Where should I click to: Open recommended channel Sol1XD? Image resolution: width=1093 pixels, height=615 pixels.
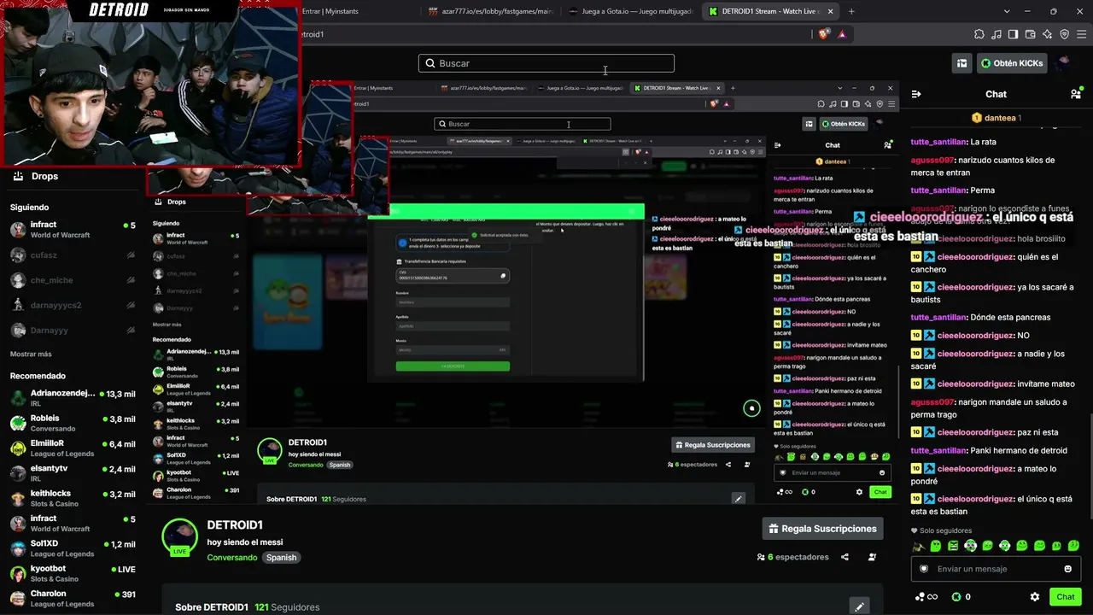[x=73, y=548]
